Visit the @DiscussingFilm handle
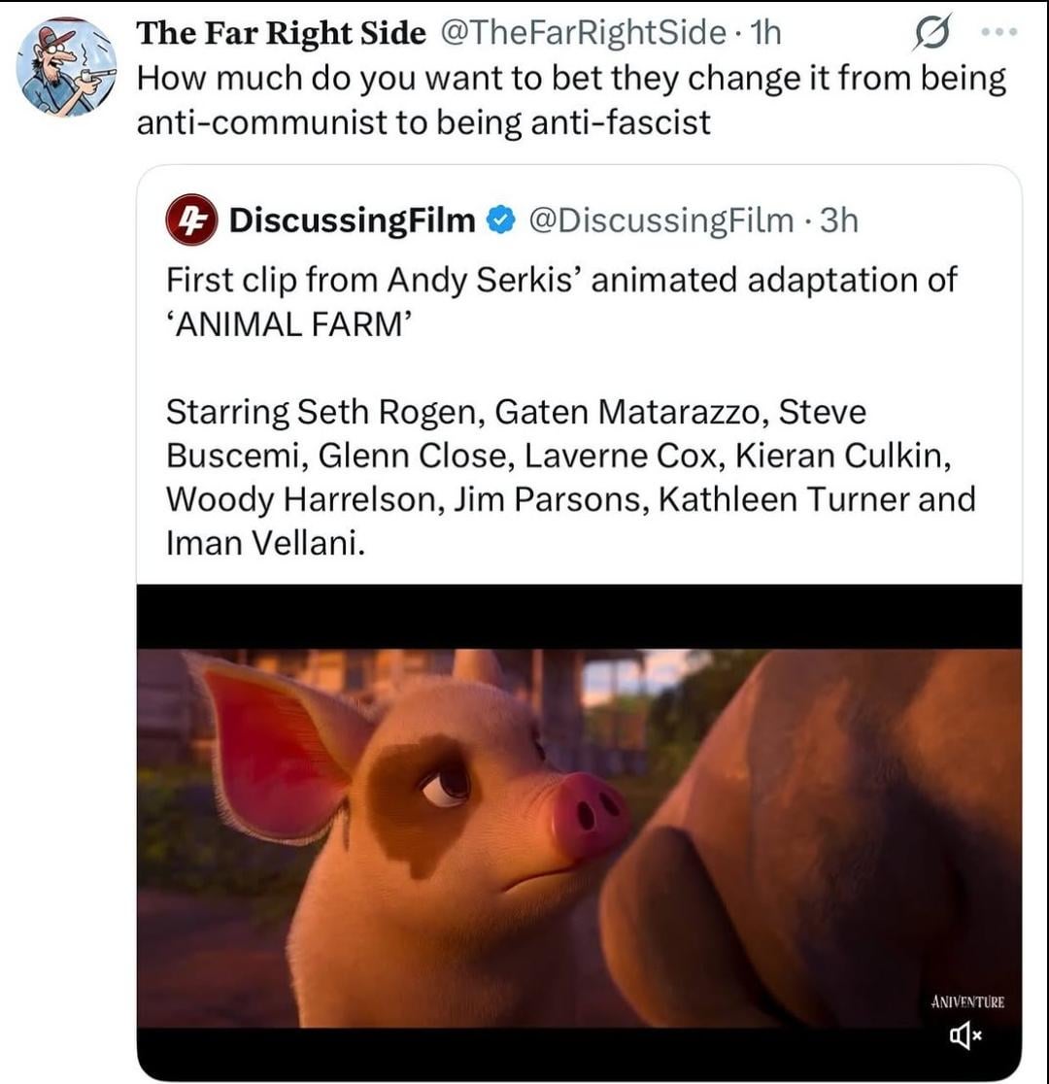 (660, 221)
